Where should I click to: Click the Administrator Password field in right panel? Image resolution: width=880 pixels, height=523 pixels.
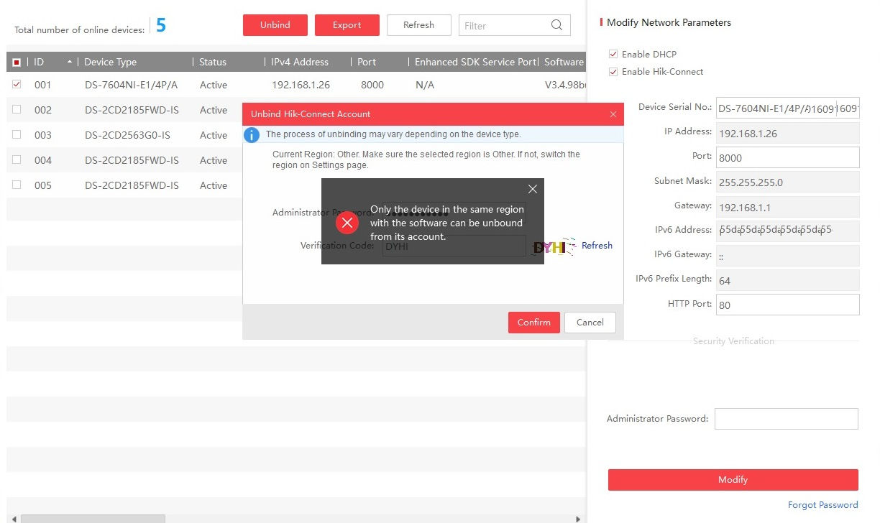pos(787,419)
